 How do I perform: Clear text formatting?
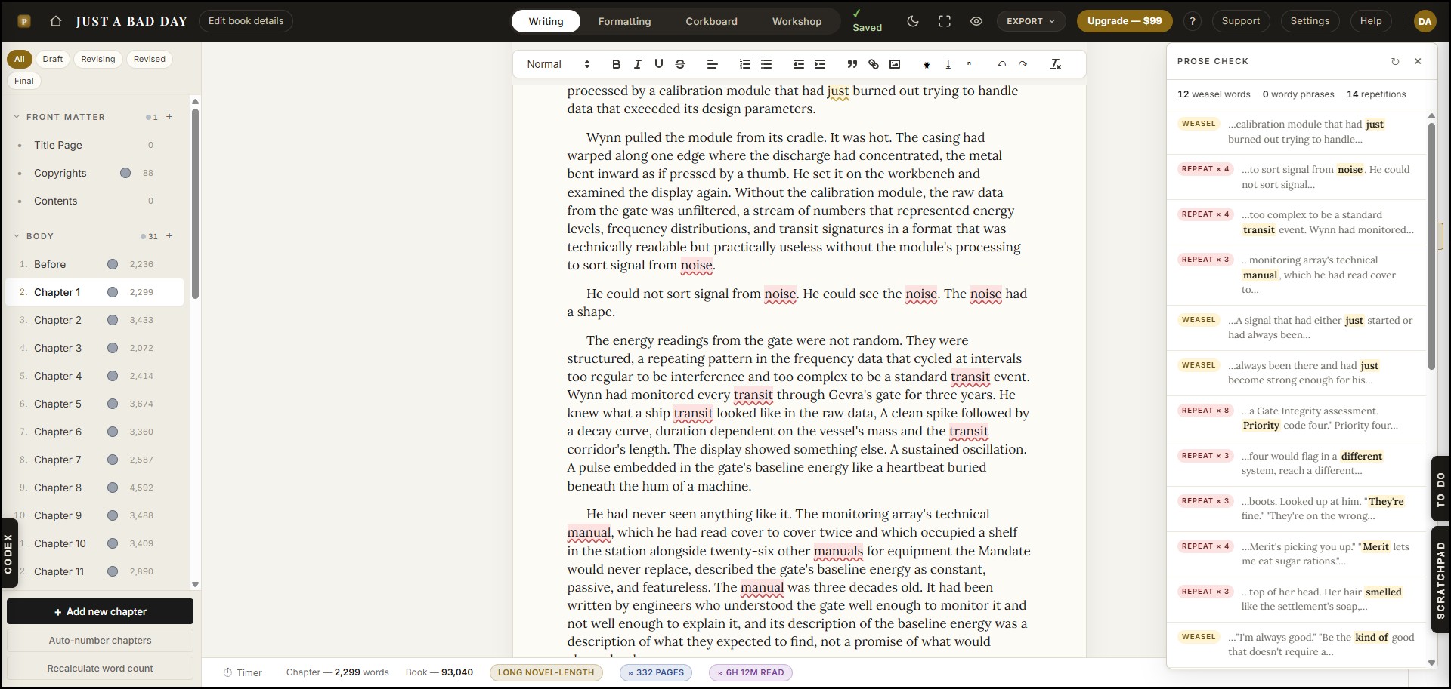point(1056,64)
